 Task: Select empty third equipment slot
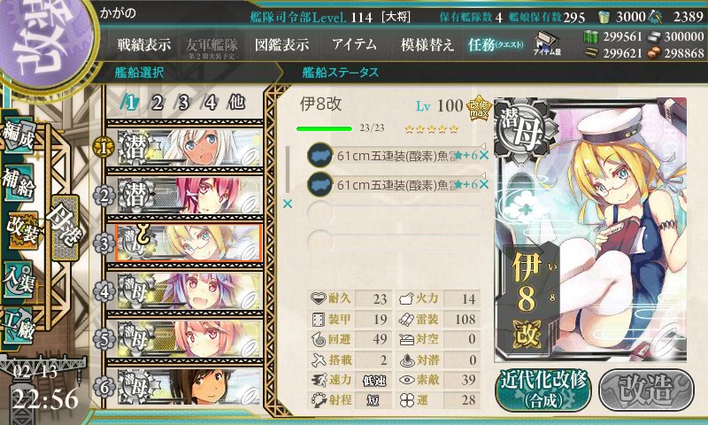coord(393,212)
